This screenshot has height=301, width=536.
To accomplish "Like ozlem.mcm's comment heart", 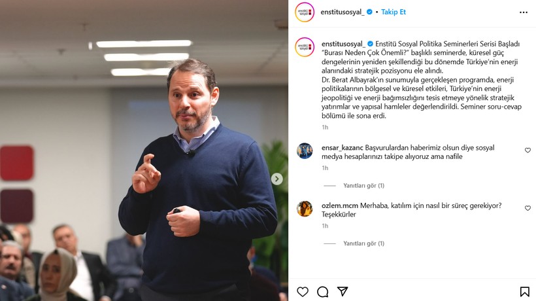I will click(528, 208).
